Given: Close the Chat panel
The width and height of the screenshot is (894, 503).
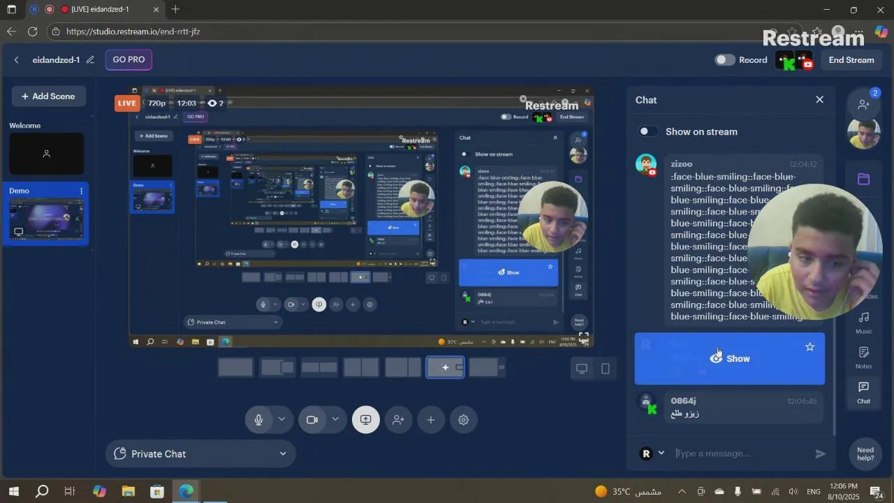Looking at the screenshot, I should [x=820, y=100].
